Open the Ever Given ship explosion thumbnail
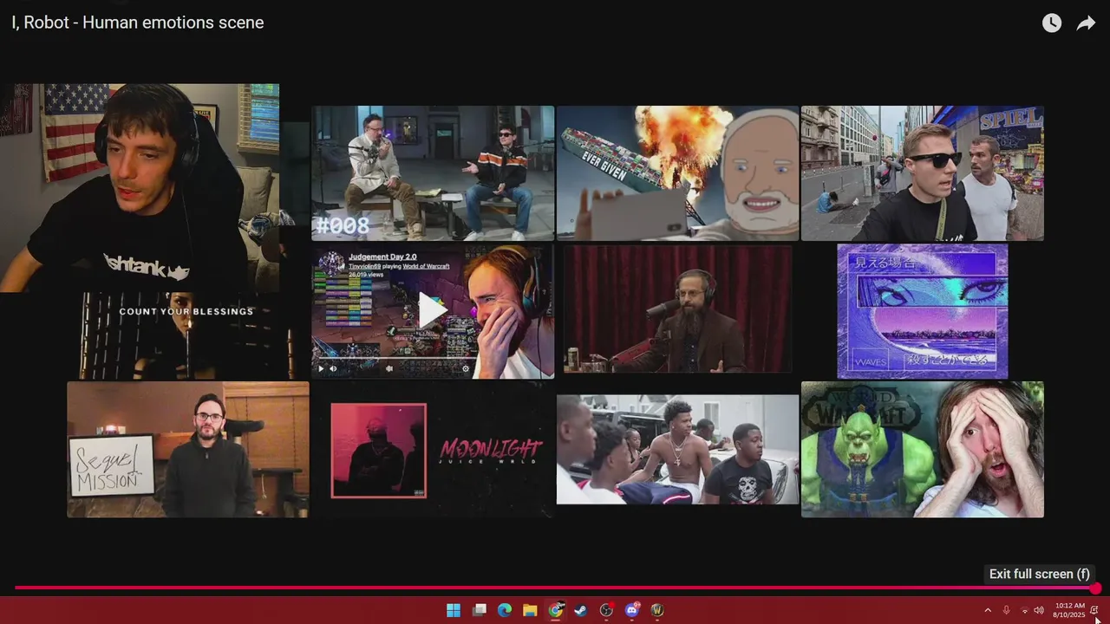 677,173
